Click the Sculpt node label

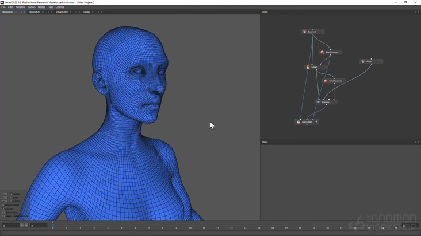(x=369, y=61)
